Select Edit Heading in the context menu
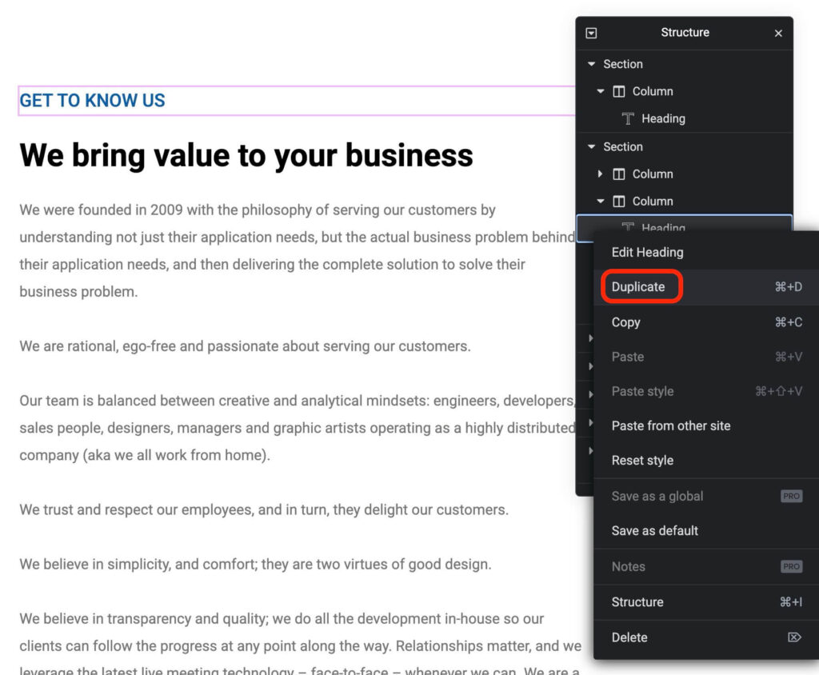 tap(647, 252)
